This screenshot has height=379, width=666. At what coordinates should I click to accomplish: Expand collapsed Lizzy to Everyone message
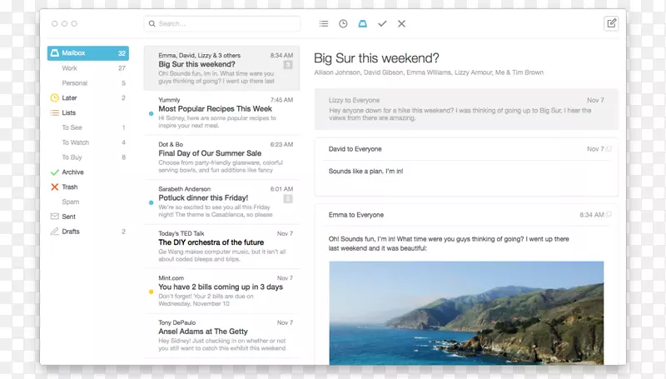tap(465, 110)
